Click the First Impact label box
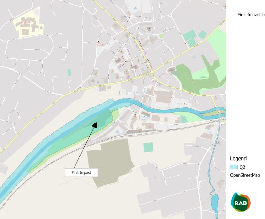Image resolution: width=265 pixels, height=219 pixels. tap(81, 172)
